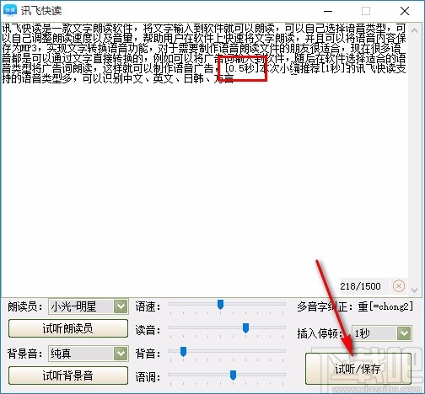This screenshot has height=394, width=425.
Task: Click the scrollbar up arrow
Action: [414, 30]
